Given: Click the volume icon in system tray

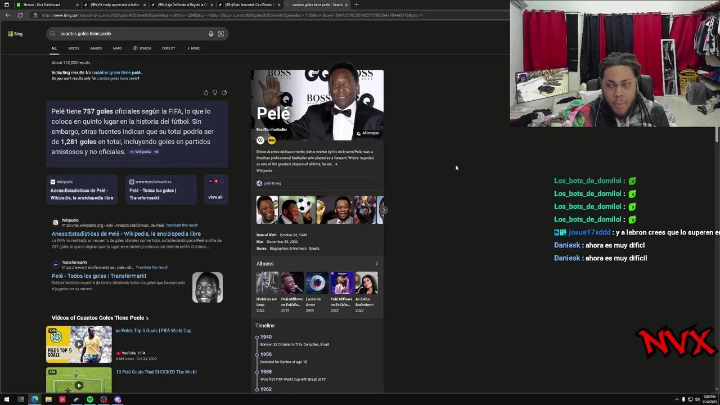Looking at the screenshot, I should tap(697, 399).
